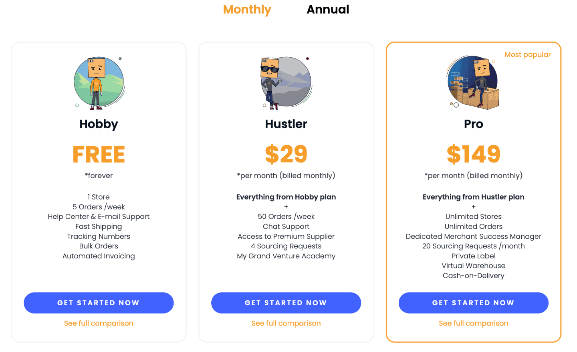Image resolution: width=577 pixels, height=352 pixels.
Task: Click the Hobby plan title
Action: point(99,124)
